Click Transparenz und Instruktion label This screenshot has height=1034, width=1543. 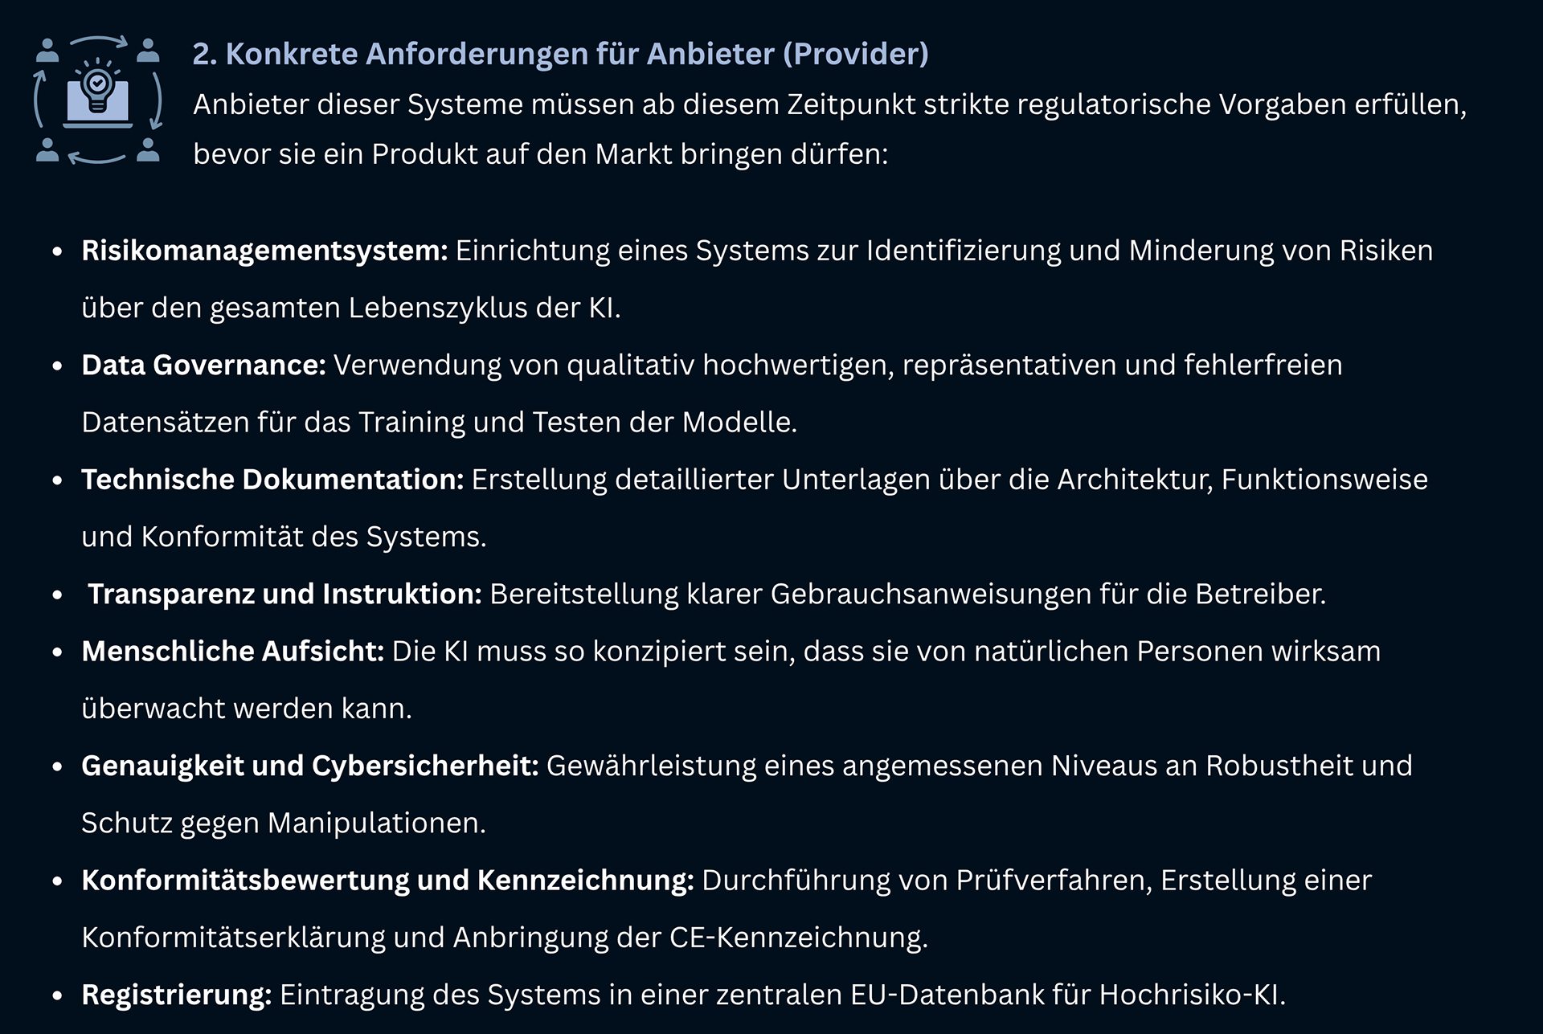284,595
